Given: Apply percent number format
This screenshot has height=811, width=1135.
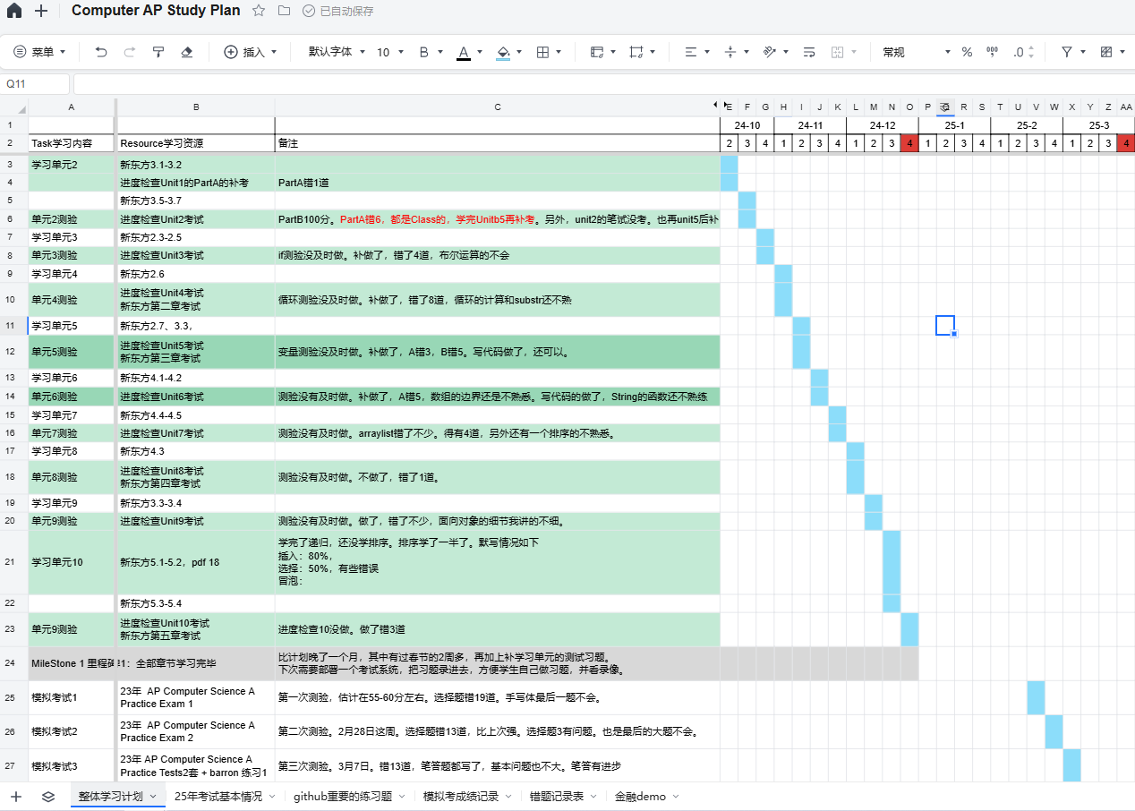Looking at the screenshot, I should point(967,53).
